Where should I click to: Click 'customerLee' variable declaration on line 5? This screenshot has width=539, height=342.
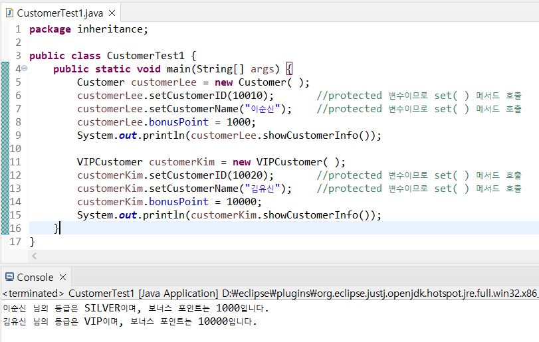click(163, 82)
